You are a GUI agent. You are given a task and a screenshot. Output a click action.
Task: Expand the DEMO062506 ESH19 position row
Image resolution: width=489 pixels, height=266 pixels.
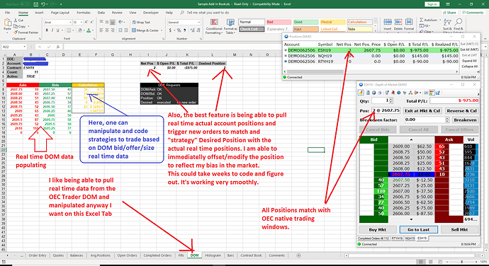click(286, 50)
